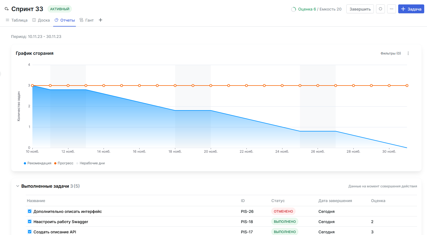Toggle checkbox for Создать описание API
Viewport: 427px width, 235px height.
30,232
